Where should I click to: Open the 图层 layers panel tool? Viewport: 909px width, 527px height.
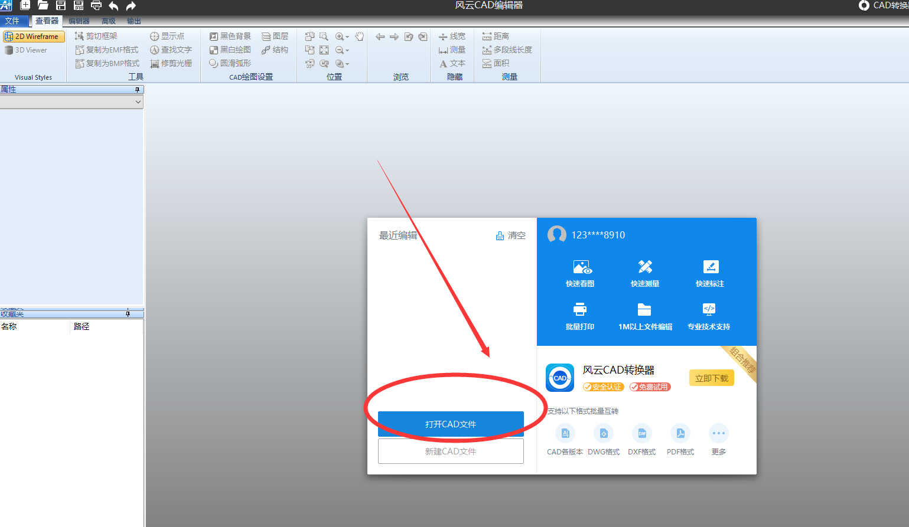tap(275, 36)
